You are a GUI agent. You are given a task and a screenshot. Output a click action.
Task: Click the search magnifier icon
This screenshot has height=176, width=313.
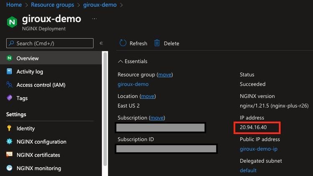(11, 43)
